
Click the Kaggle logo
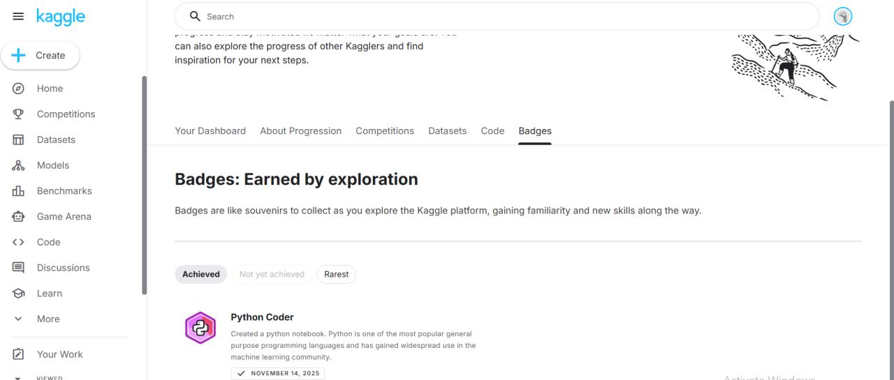(x=61, y=17)
